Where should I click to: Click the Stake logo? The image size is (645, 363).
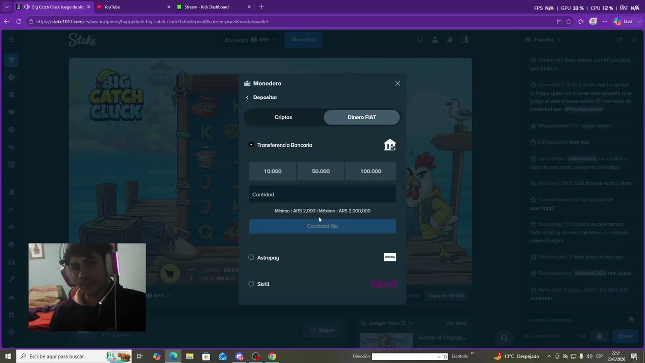(82, 40)
